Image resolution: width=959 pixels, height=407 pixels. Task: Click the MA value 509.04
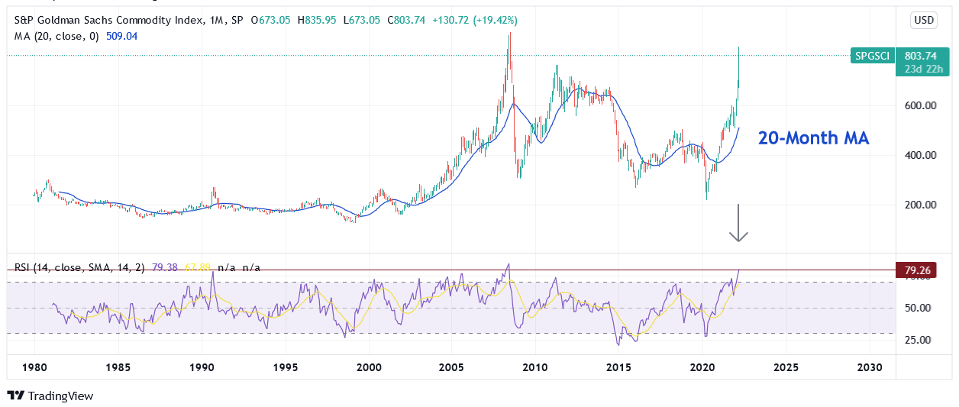(x=121, y=36)
